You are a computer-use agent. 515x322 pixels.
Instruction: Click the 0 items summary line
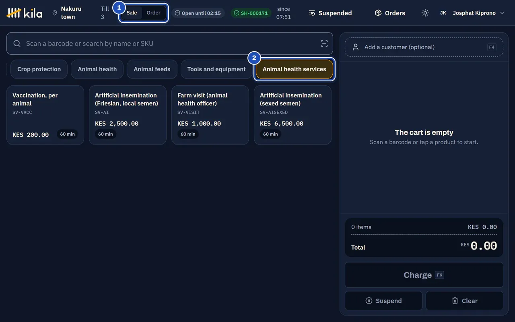coord(424,227)
